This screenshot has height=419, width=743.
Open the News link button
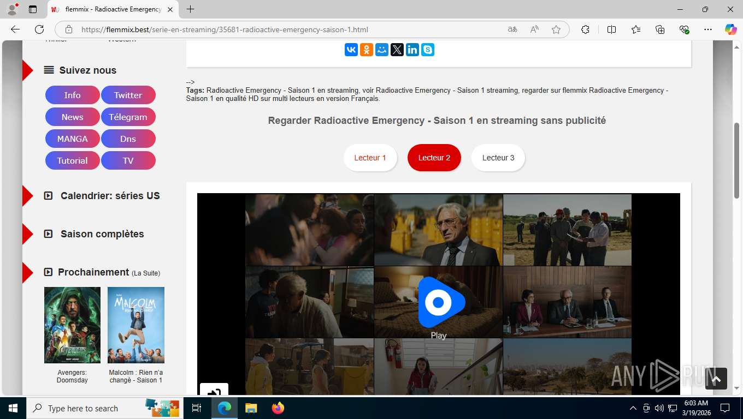click(x=73, y=117)
